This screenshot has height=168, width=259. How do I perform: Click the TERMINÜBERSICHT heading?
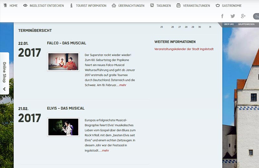pos(35,30)
